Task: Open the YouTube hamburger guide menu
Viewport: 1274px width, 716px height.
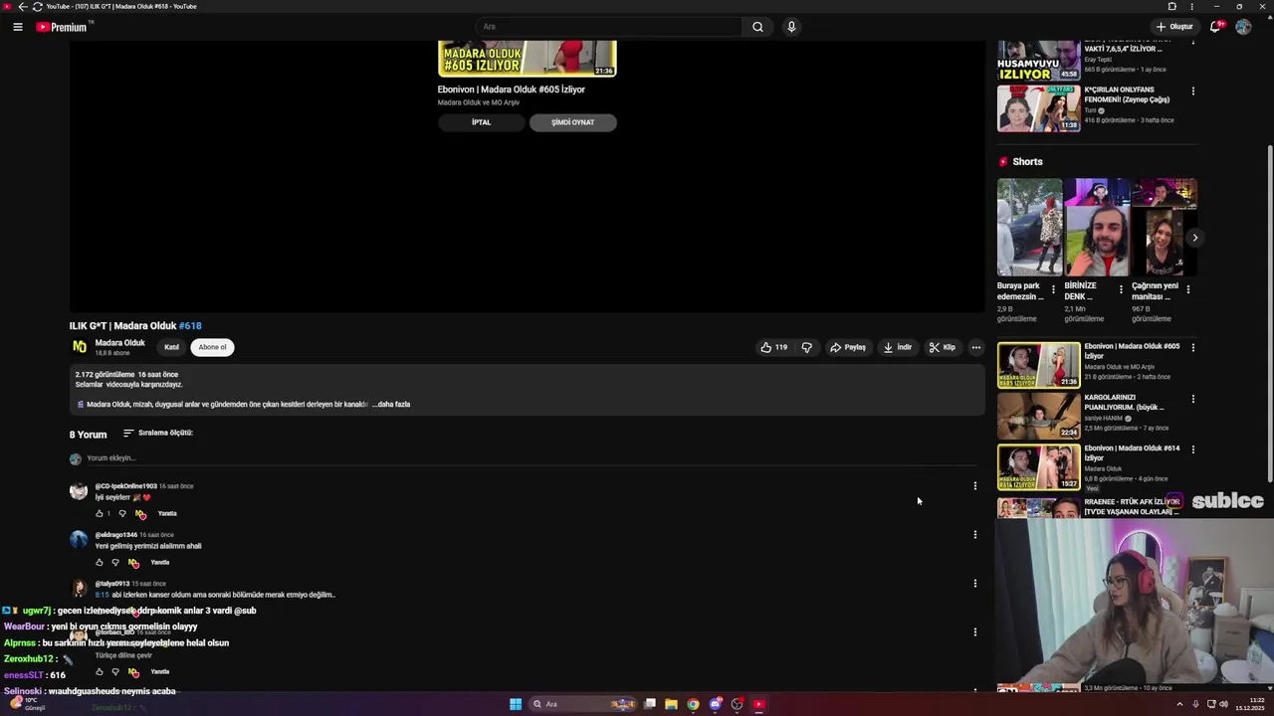Action: [18, 27]
